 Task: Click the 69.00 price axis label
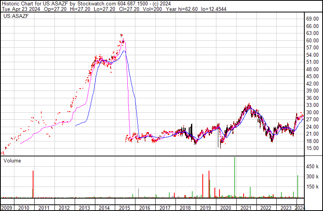point(312,19)
